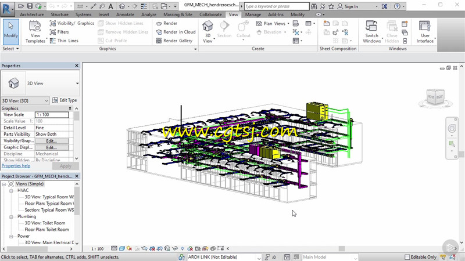Select Floor Plan: Toilet Room

(x=46, y=230)
